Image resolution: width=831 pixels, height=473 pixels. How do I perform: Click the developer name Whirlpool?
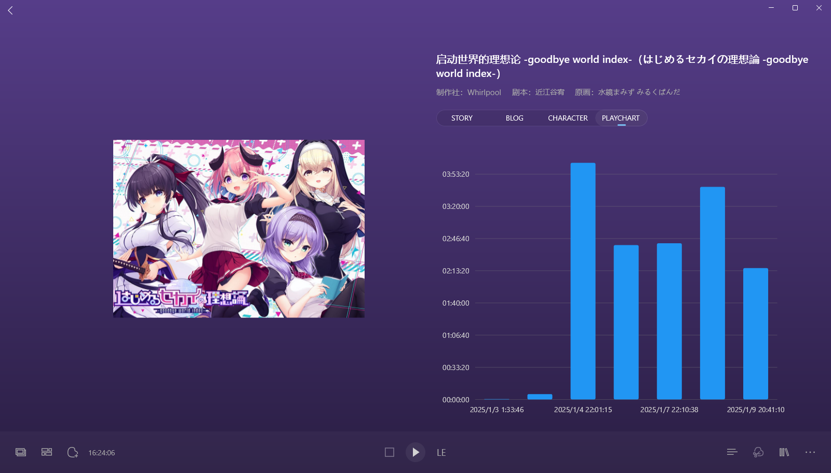484,92
